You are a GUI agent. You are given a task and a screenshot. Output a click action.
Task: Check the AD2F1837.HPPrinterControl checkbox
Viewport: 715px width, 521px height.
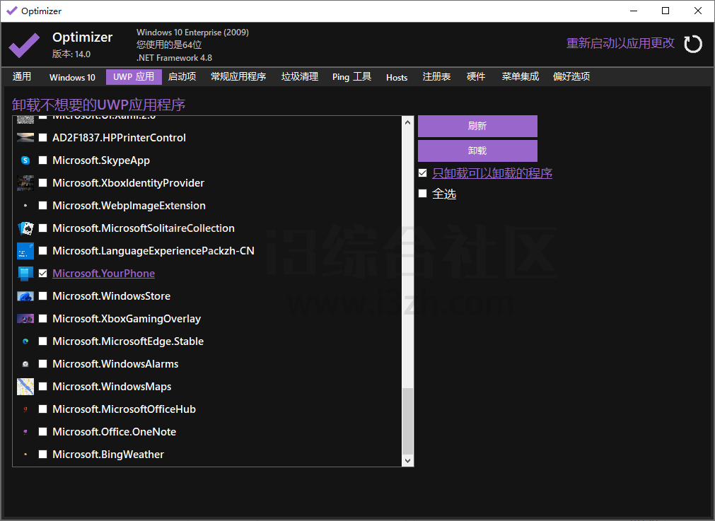[x=43, y=138]
